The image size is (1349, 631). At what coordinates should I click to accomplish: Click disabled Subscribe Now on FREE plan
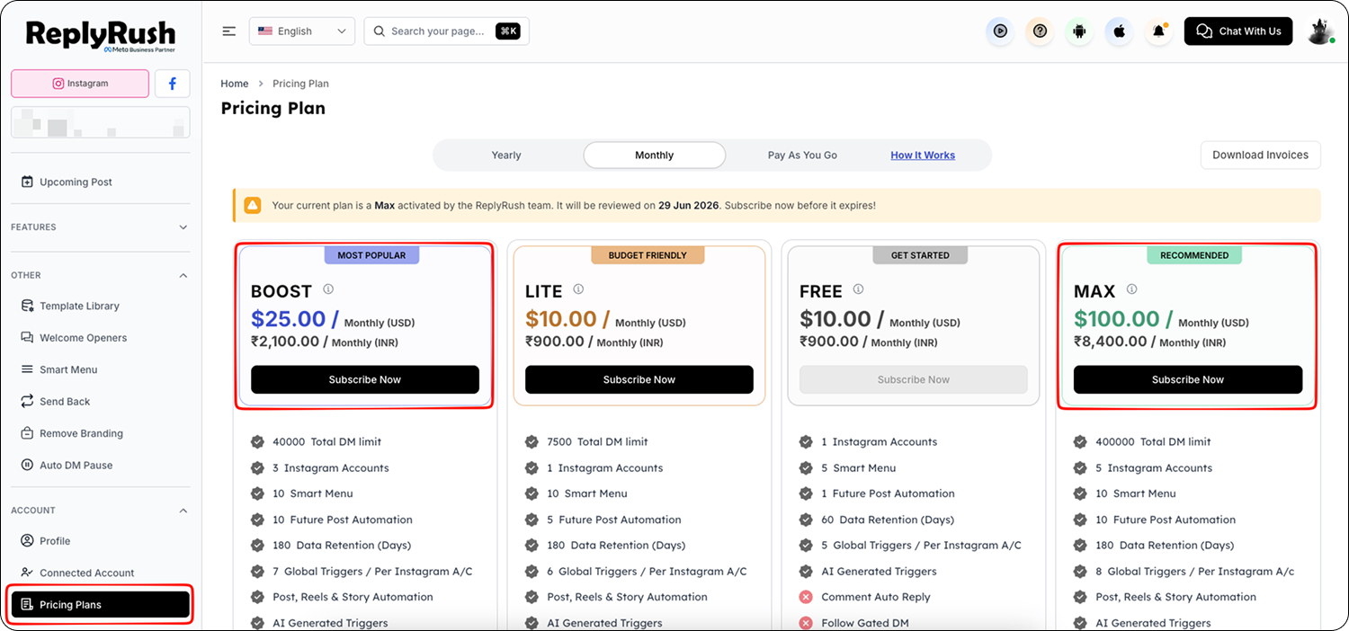[x=914, y=379]
